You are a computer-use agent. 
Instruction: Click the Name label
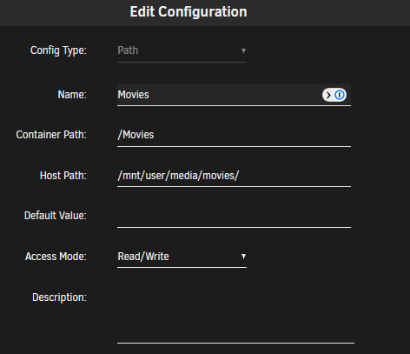(x=72, y=95)
